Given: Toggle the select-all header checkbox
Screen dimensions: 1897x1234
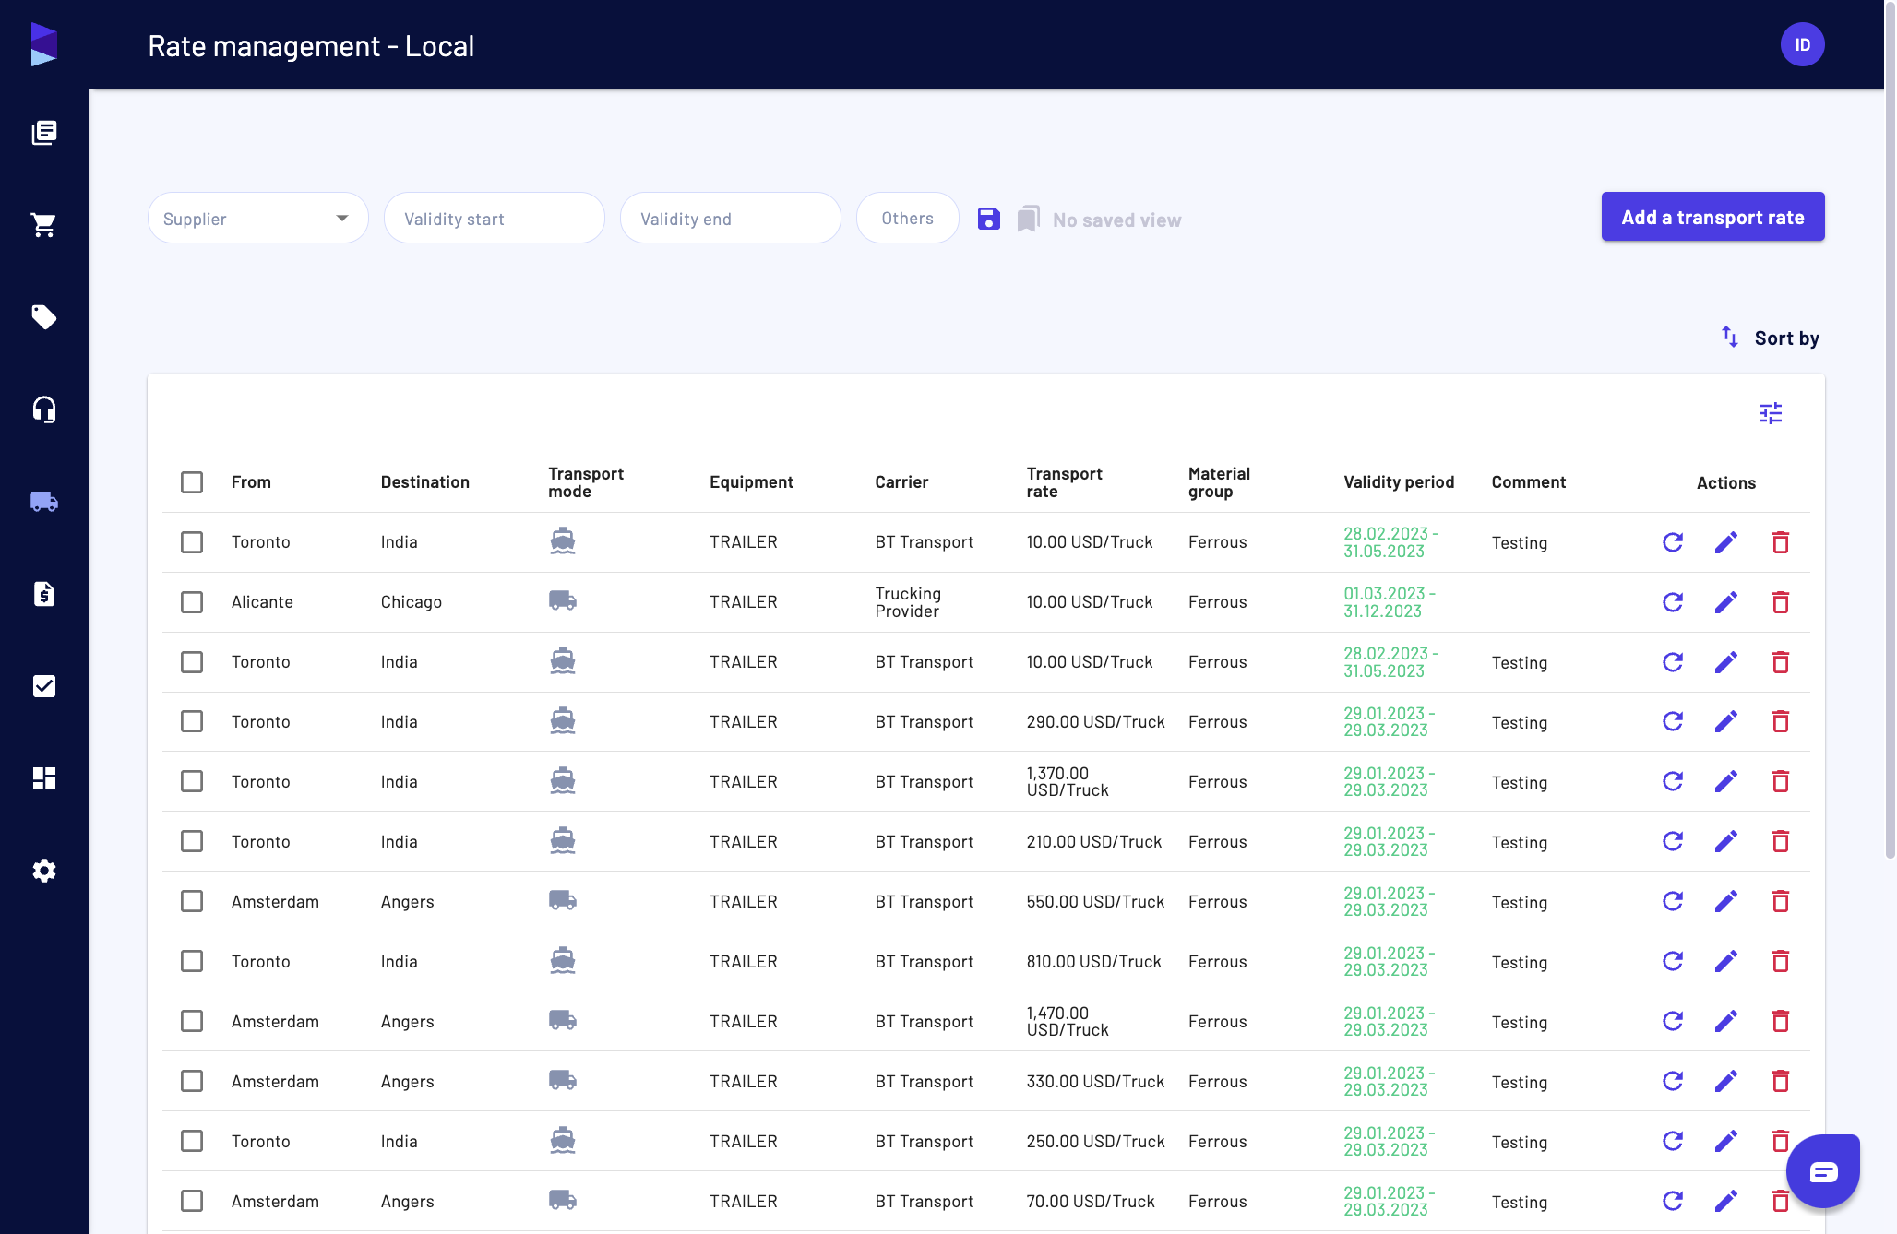Looking at the screenshot, I should click(x=192, y=482).
